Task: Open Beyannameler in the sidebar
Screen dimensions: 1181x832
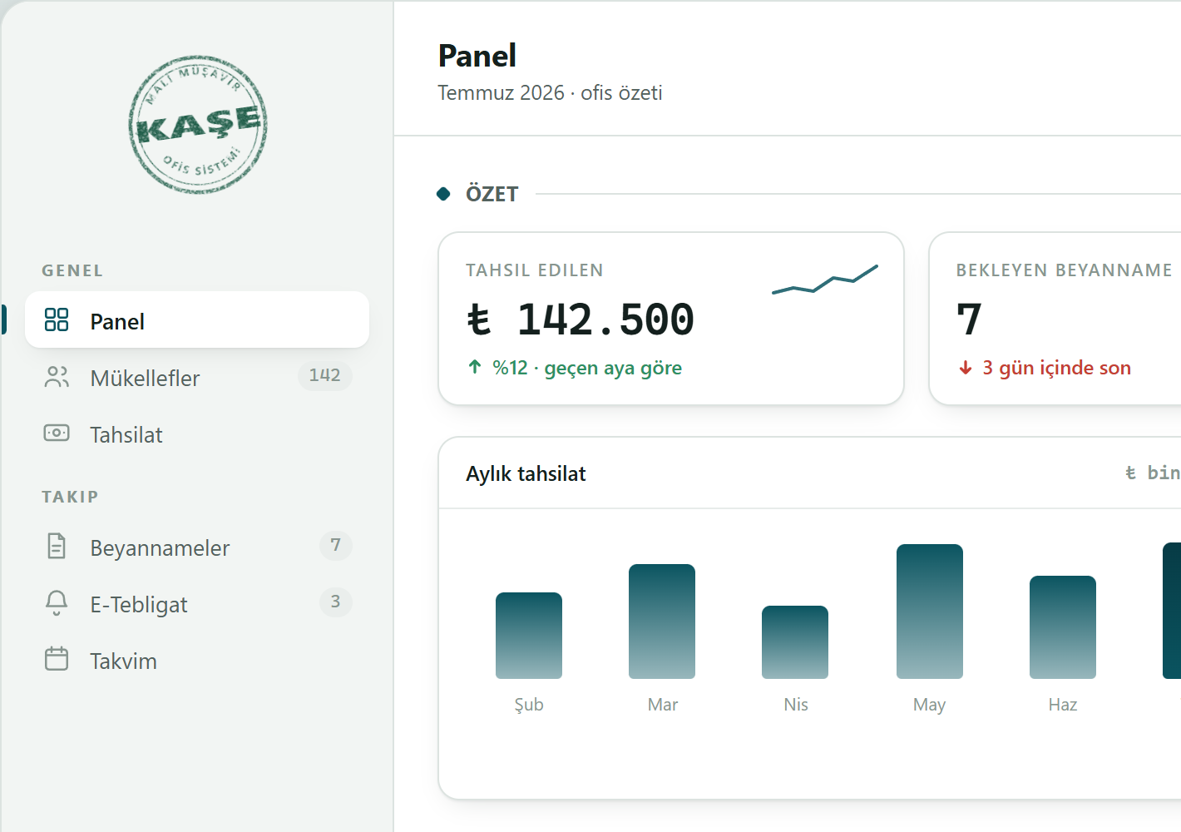Action: (x=197, y=547)
